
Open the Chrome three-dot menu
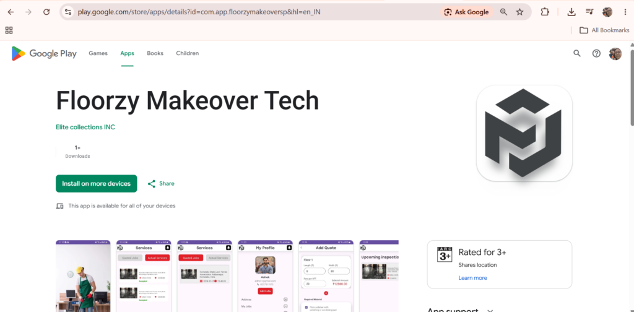pos(625,12)
